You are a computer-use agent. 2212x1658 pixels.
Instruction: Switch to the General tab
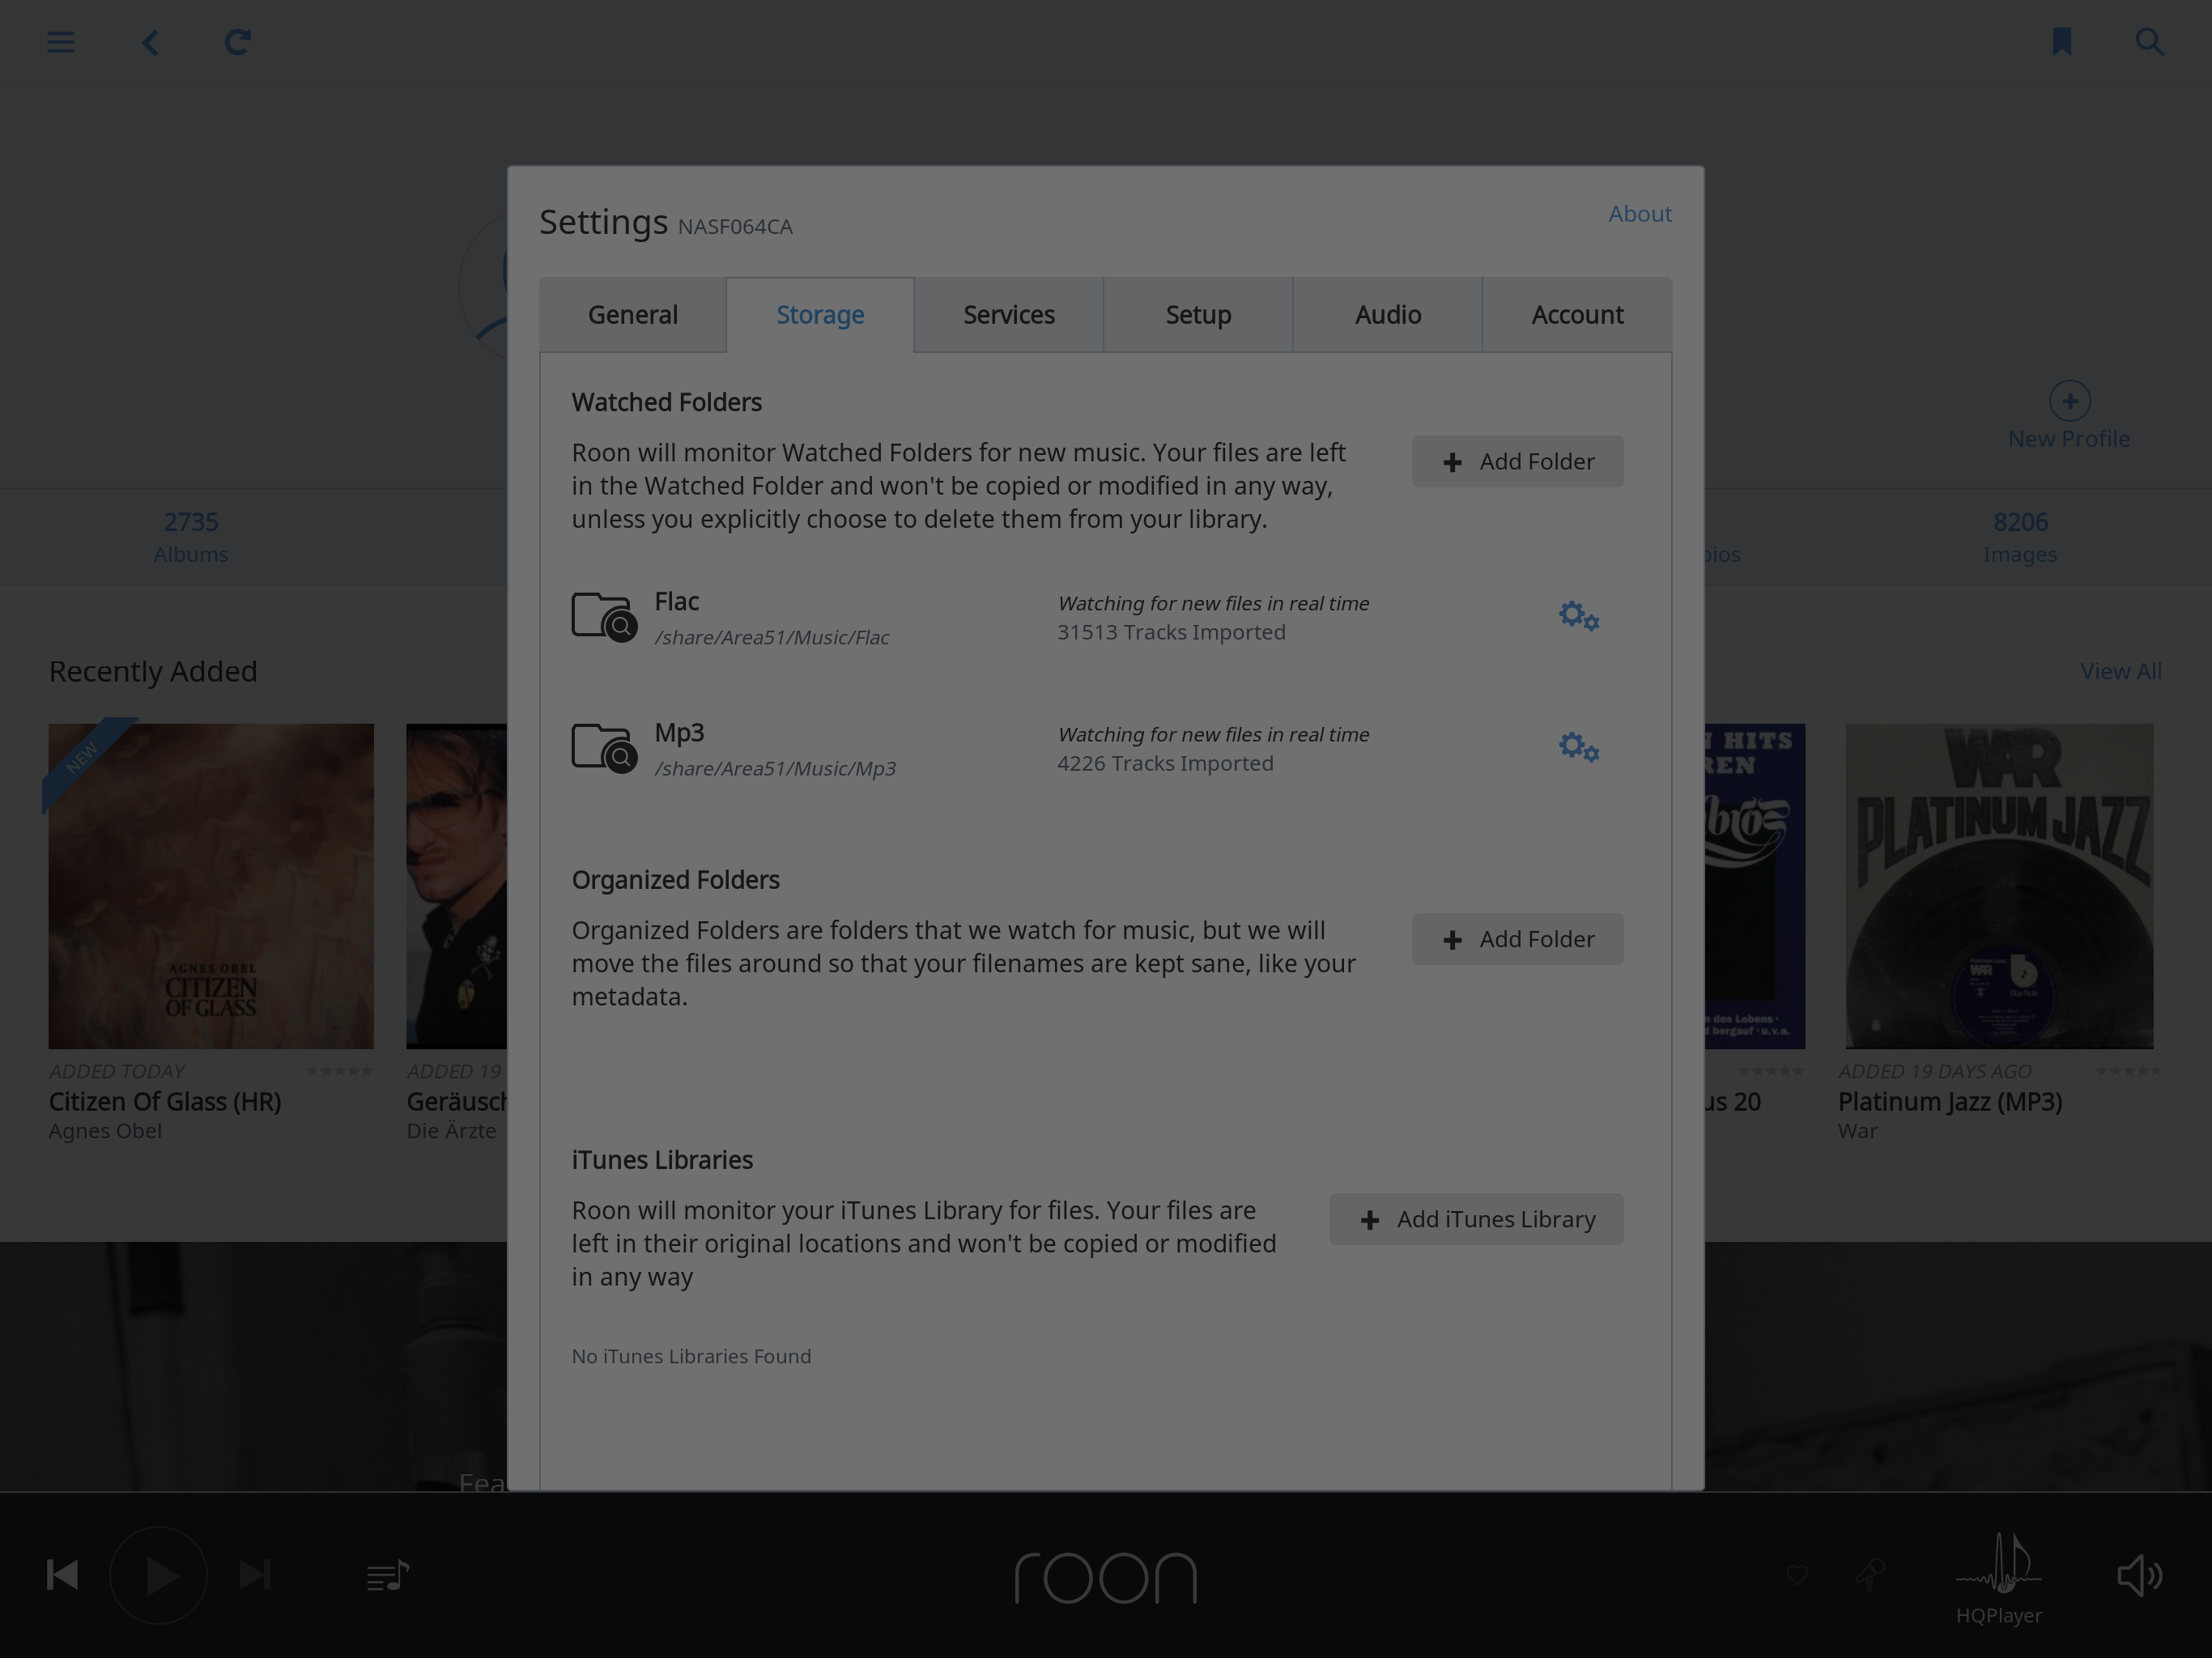(633, 315)
